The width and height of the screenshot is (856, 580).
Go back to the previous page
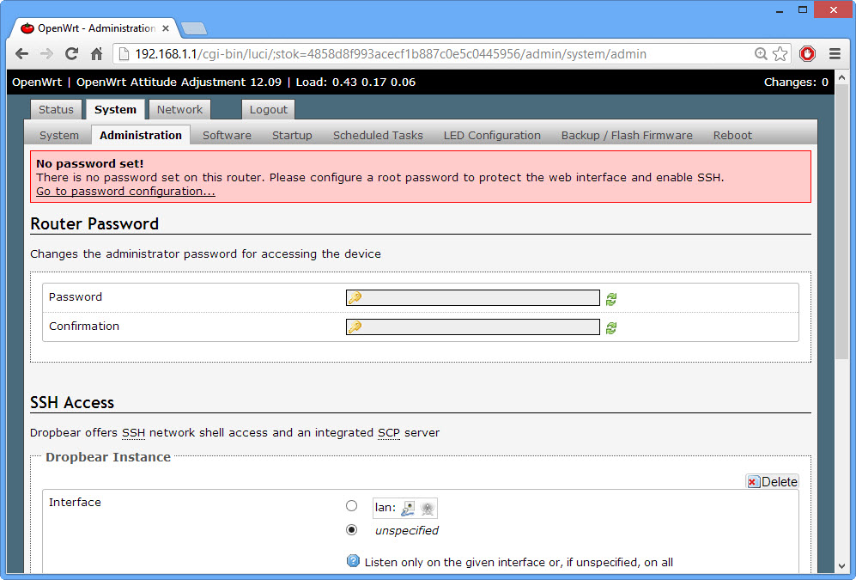(21, 53)
